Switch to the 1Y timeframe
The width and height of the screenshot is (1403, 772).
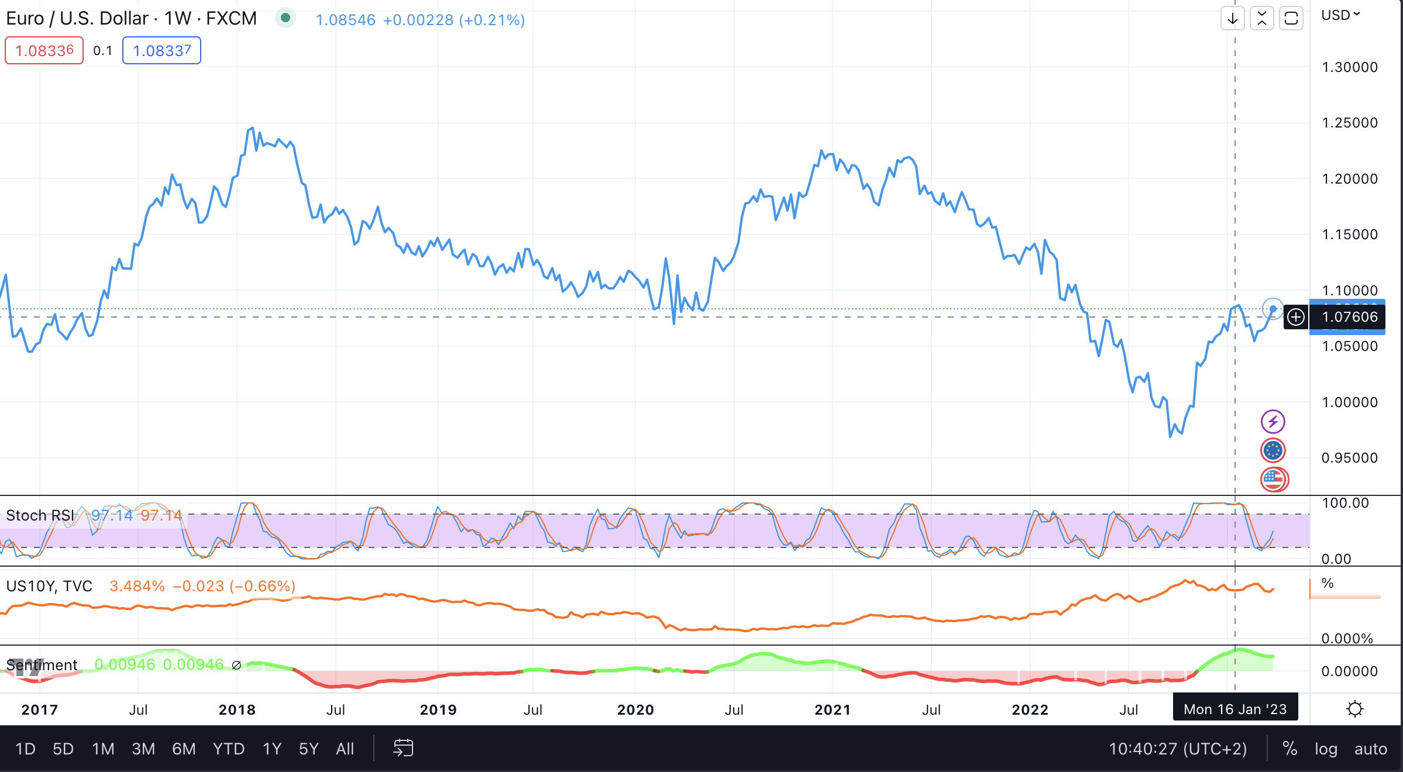(x=271, y=749)
